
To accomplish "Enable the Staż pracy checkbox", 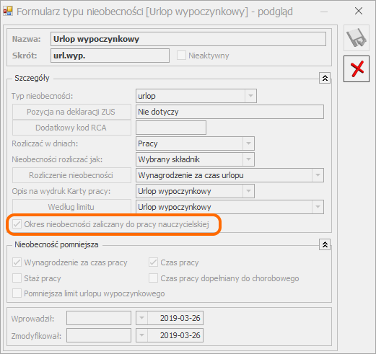I will [17, 278].
